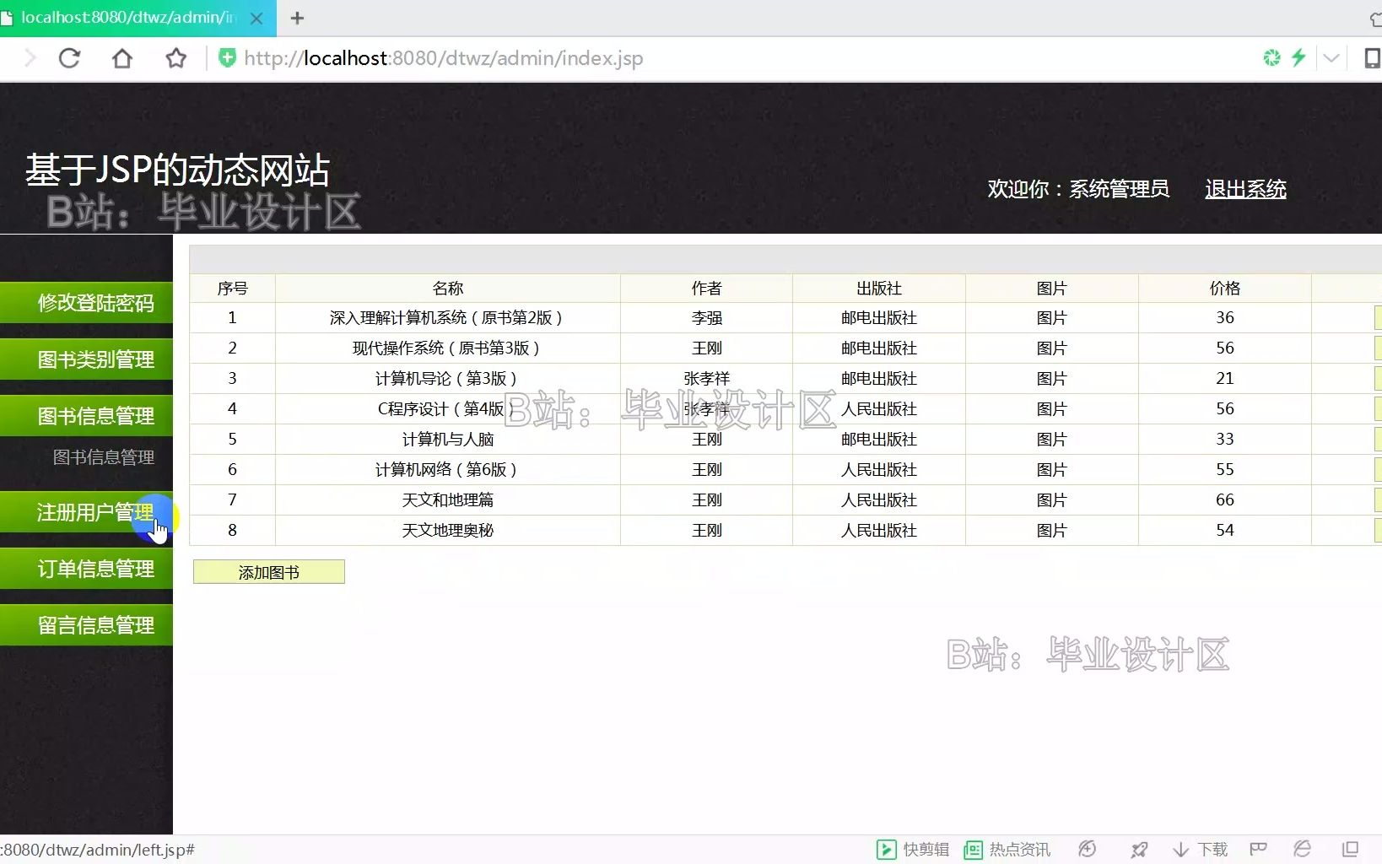Select book title 现代操作系统（原书第3版）
This screenshot has height=864, width=1382.
(447, 348)
